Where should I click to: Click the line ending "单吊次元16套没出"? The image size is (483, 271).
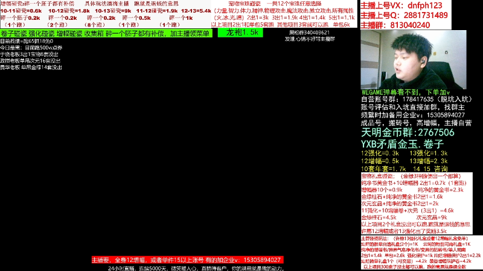[30, 61]
